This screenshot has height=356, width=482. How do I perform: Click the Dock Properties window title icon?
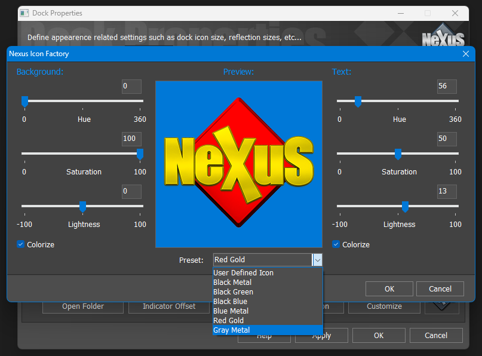pyautogui.click(x=24, y=13)
